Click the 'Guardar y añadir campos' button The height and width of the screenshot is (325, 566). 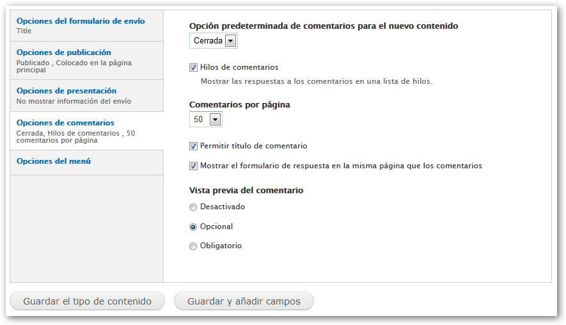pos(244,301)
